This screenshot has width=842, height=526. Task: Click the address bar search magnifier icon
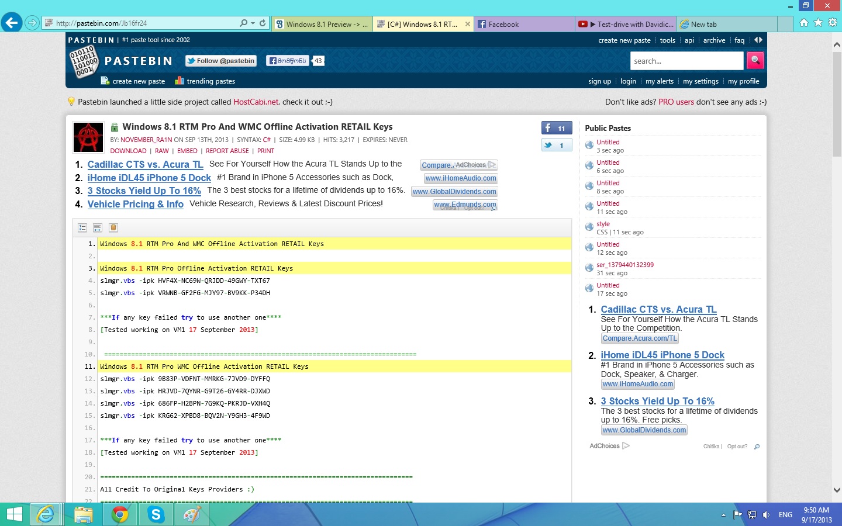(x=244, y=23)
